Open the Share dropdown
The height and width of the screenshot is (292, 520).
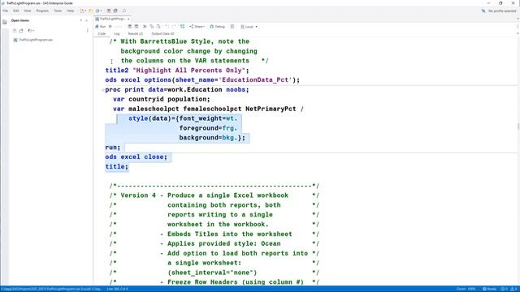(x=197, y=27)
